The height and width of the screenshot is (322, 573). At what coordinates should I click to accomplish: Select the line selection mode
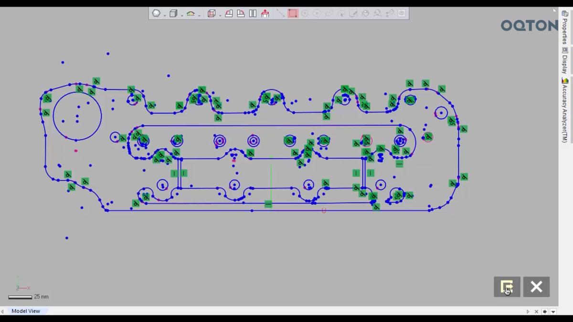click(x=280, y=13)
